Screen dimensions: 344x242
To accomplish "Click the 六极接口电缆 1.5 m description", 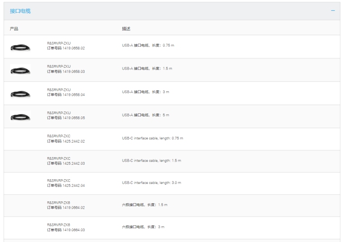I will (x=144, y=205).
